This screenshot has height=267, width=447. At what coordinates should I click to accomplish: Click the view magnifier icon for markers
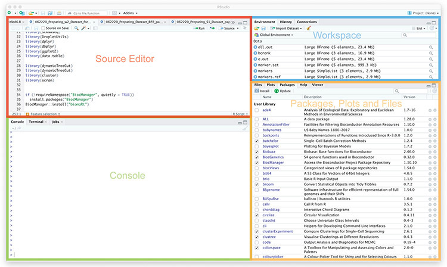pos(431,71)
